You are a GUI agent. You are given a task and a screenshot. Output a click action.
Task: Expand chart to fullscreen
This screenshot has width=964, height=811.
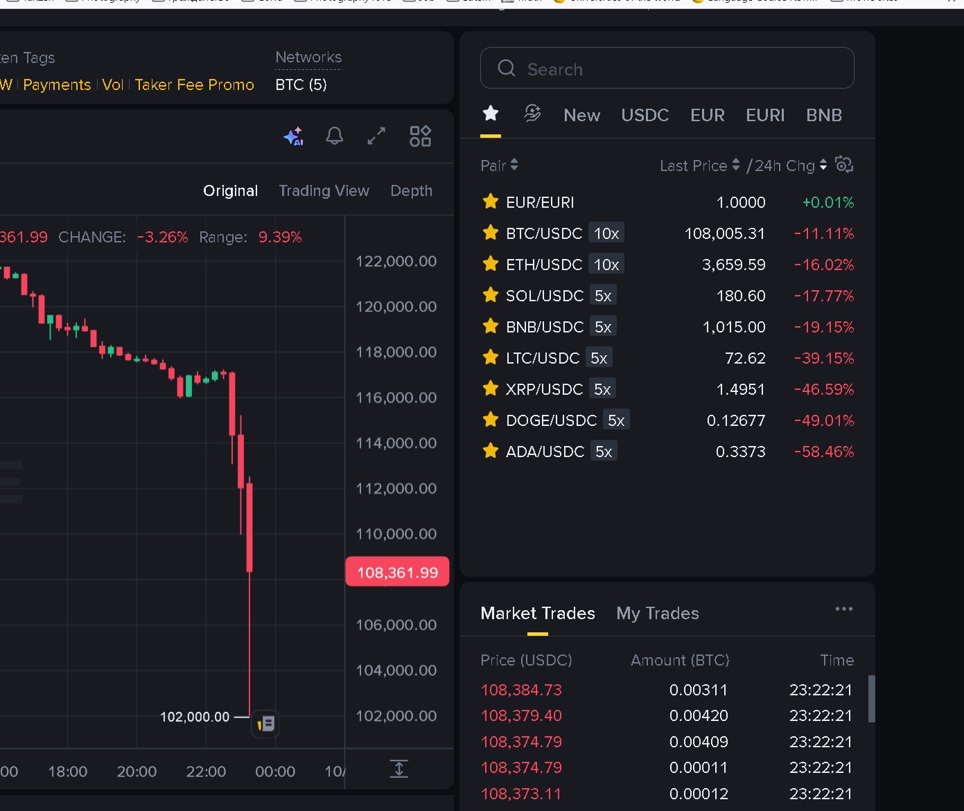pyautogui.click(x=376, y=136)
